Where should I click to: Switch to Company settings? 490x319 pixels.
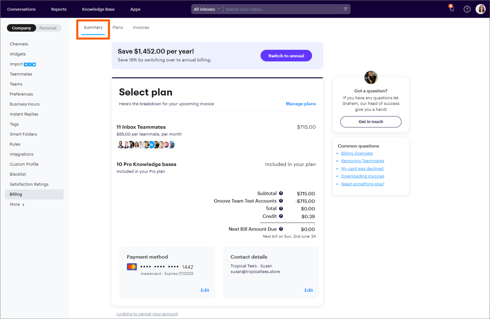tap(21, 28)
